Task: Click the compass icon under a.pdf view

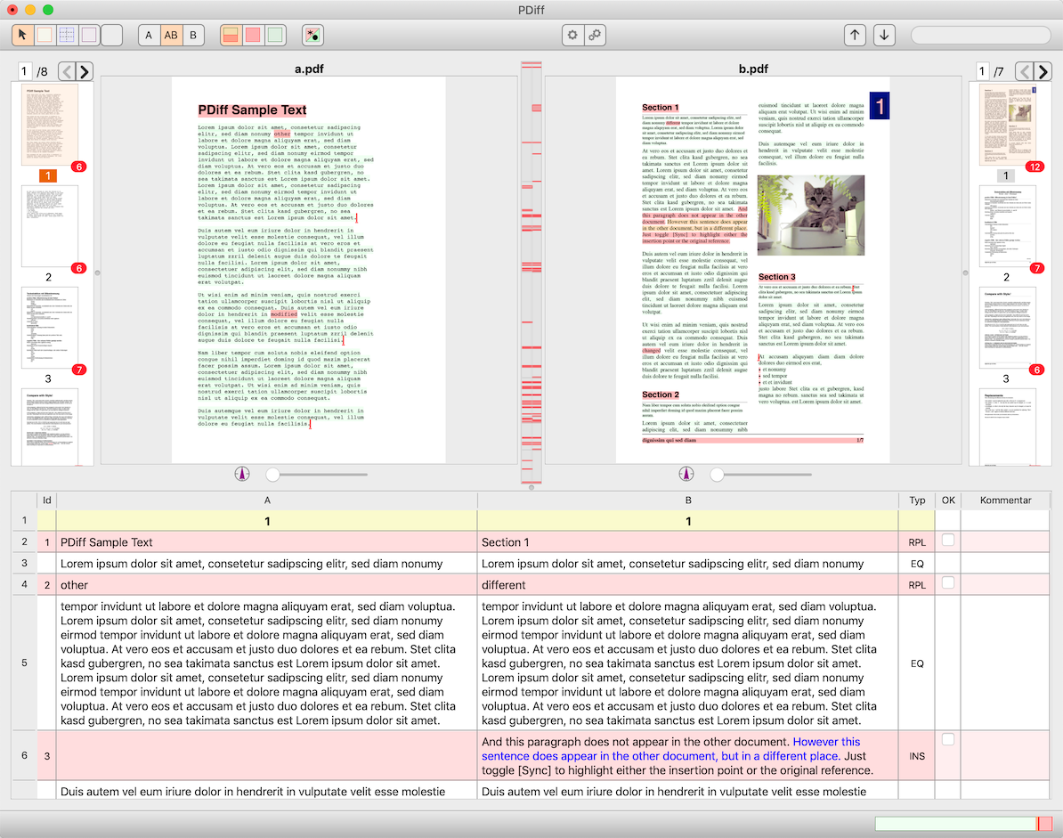Action: pos(242,474)
